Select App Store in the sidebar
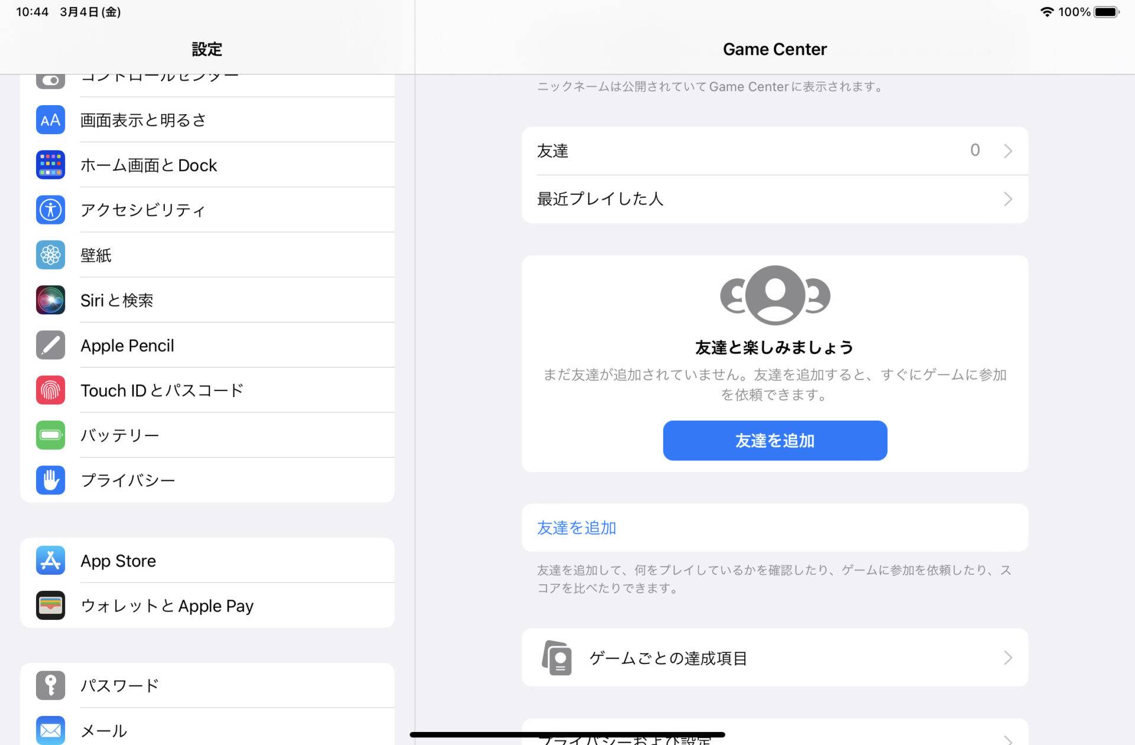The image size is (1135, 745). point(207,561)
